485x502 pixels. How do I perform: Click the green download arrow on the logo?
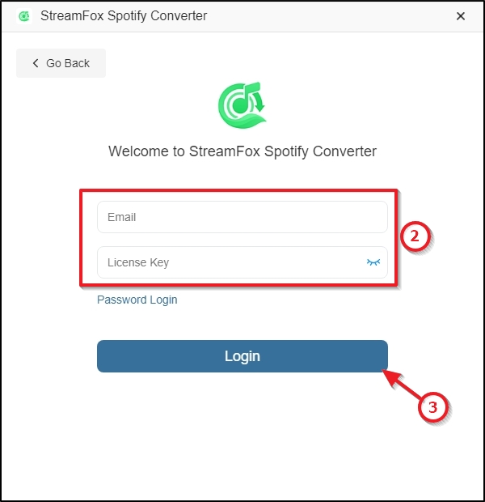[x=260, y=102]
